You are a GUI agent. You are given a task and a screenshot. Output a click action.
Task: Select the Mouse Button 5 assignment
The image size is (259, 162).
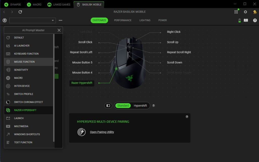pyautogui.click(x=82, y=62)
